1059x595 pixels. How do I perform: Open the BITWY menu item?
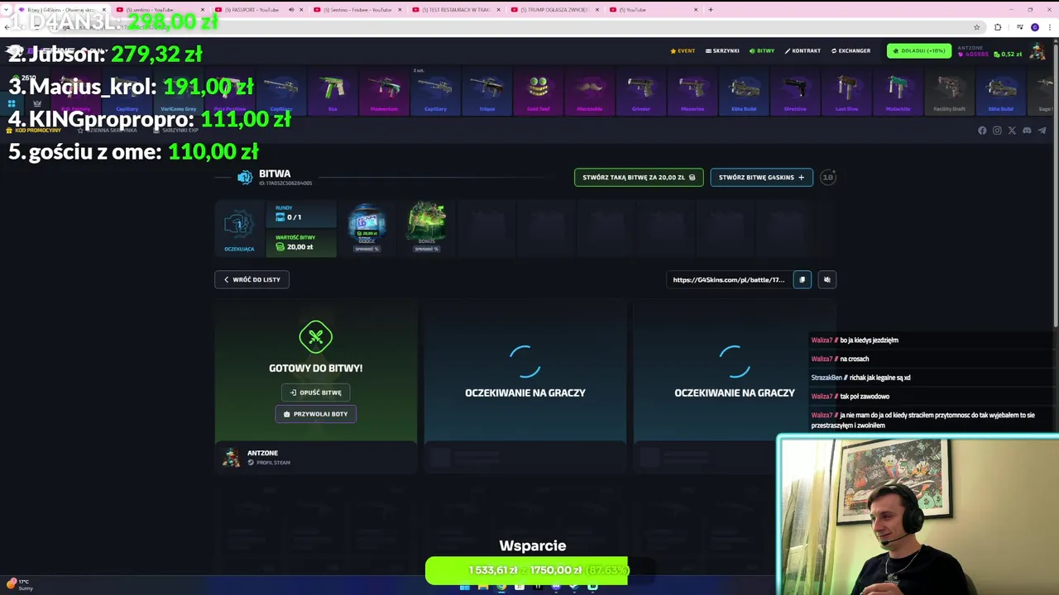click(x=762, y=50)
